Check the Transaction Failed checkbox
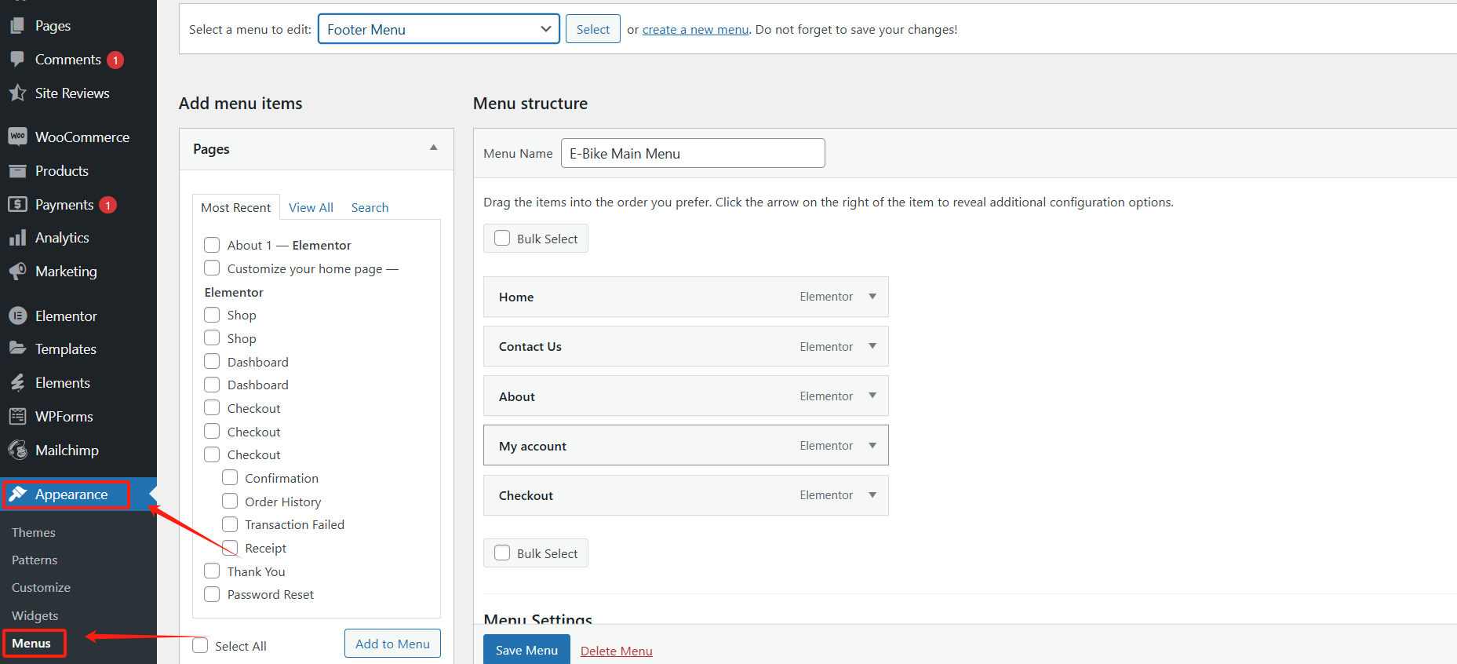The width and height of the screenshot is (1457, 664). (230, 524)
